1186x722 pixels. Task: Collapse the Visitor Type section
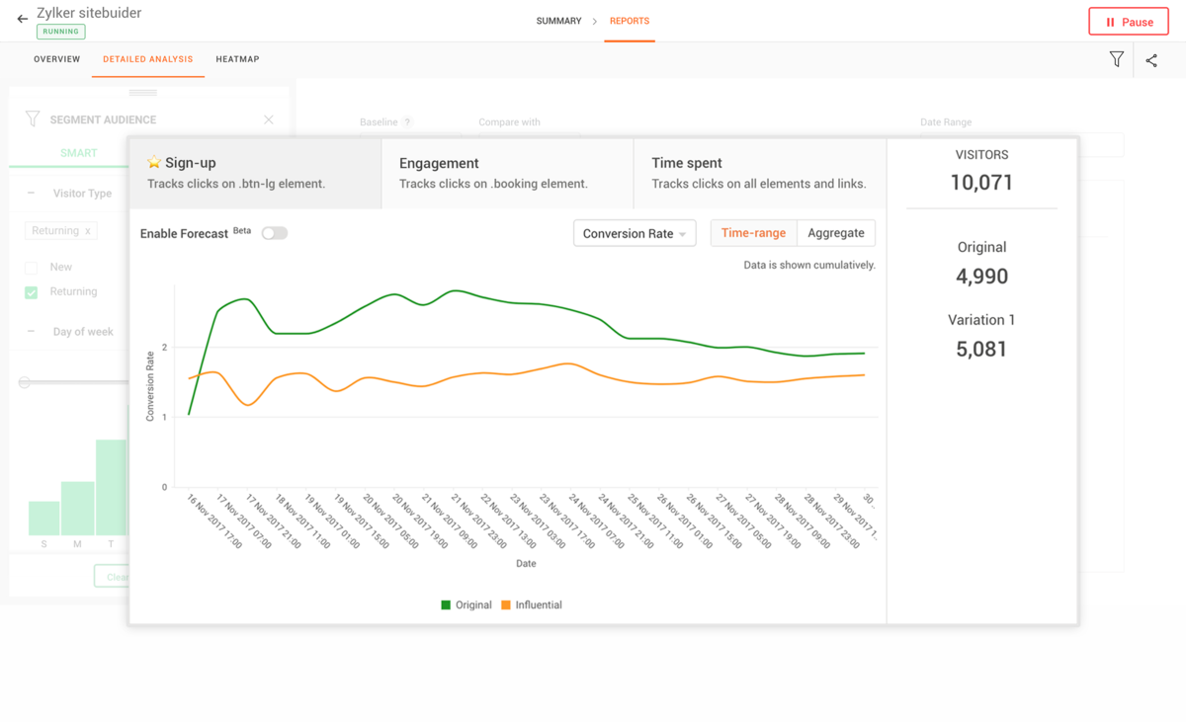point(32,194)
